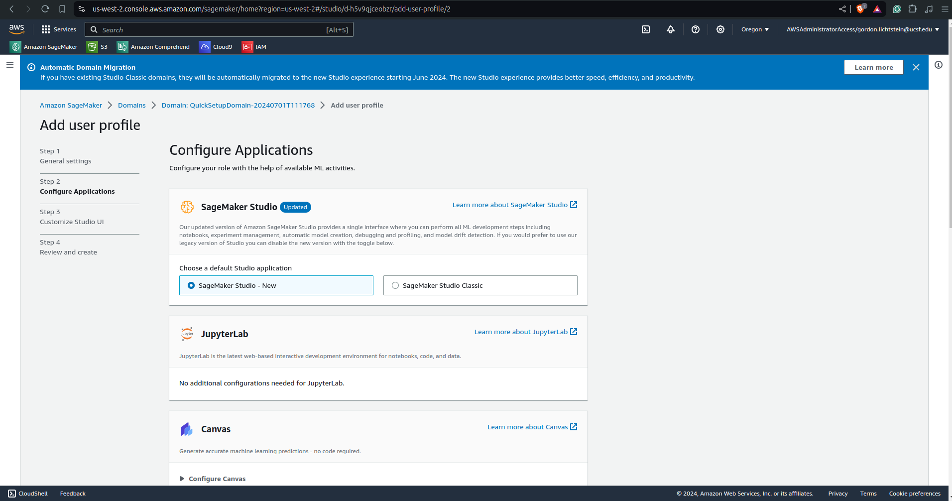Viewport: 952px width, 501px height.
Task: Open the Terms footer link
Action: click(x=868, y=494)
